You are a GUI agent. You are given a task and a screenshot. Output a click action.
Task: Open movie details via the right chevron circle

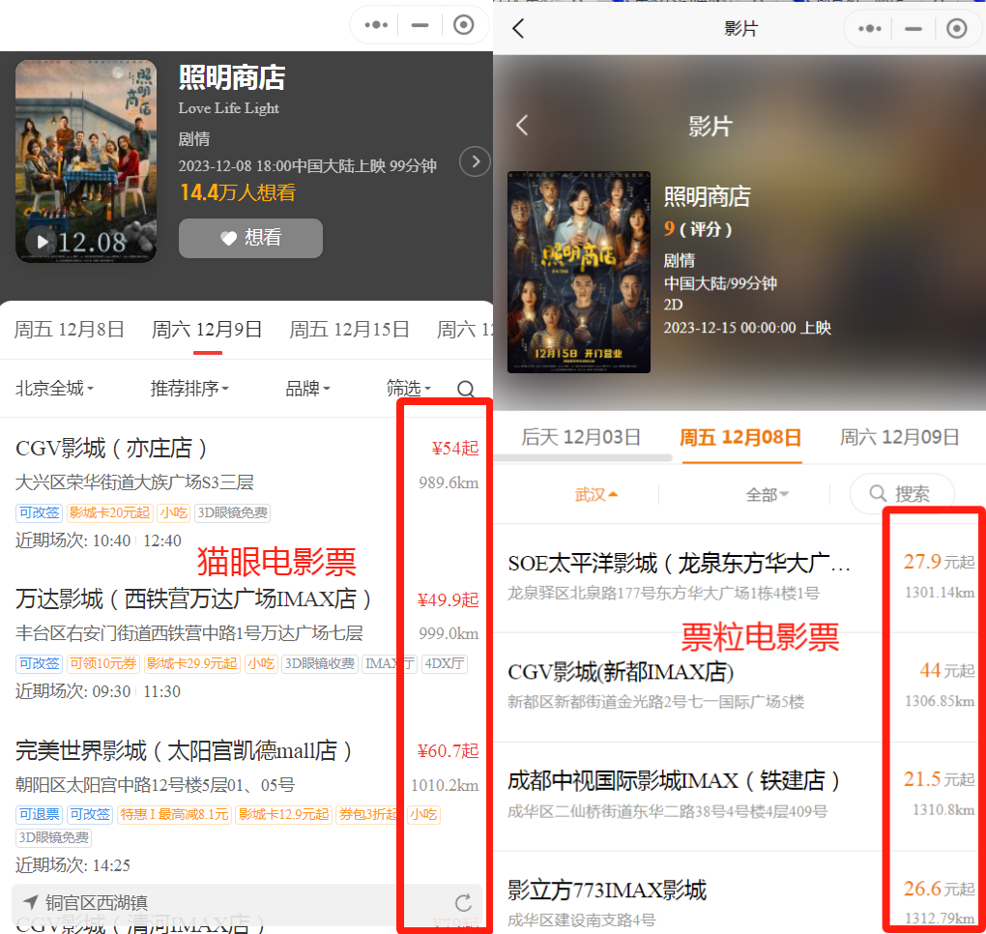475,161
